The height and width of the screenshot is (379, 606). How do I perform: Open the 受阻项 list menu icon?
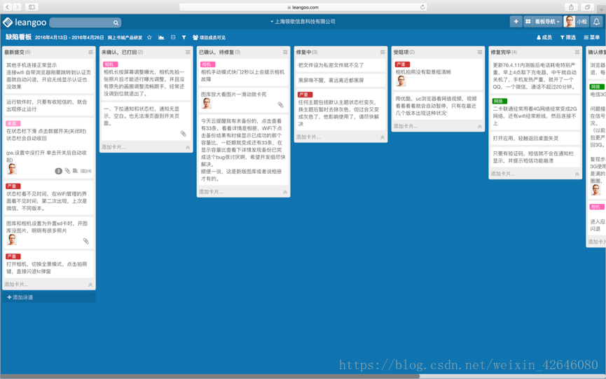480,52
